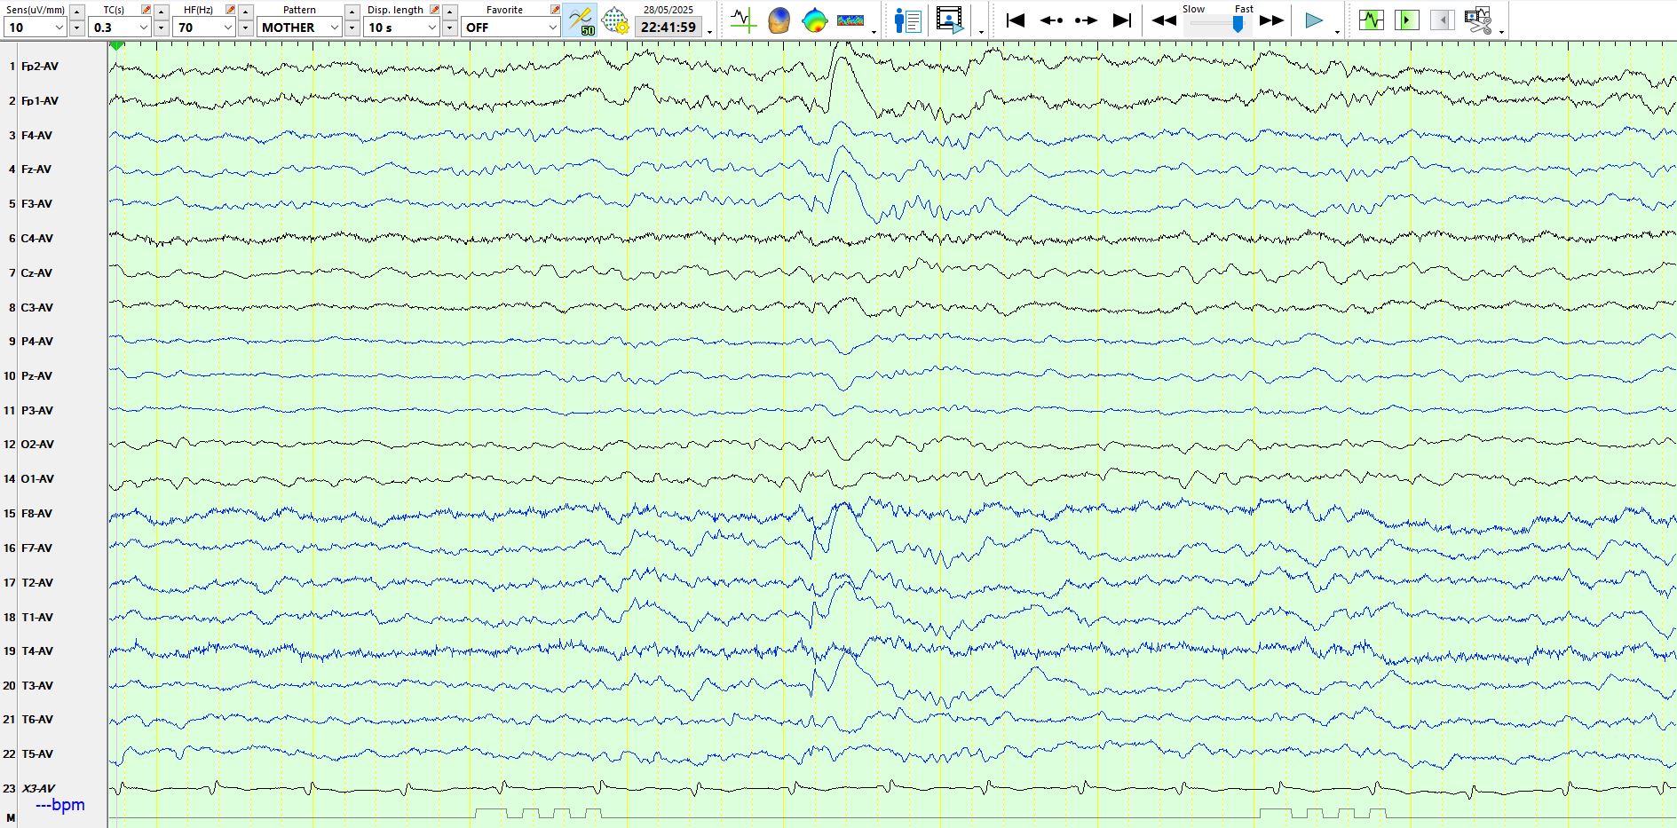1677x828 pixels.
Task: Edit HF(Hz) with the pencil icon
Action: [230, 10]
